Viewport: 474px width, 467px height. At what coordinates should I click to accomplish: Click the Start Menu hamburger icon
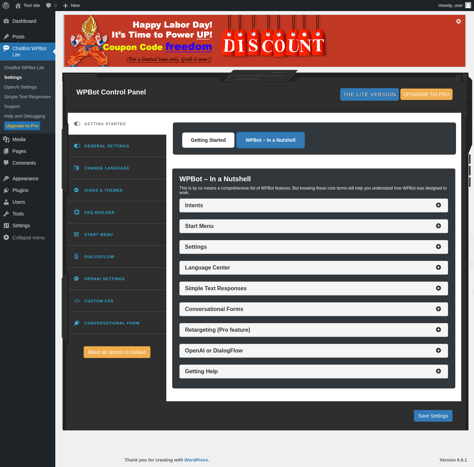pos(76,235)
